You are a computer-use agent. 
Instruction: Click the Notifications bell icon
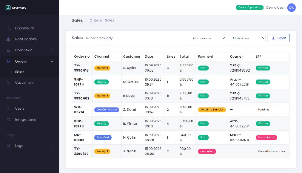coord(8,39)
